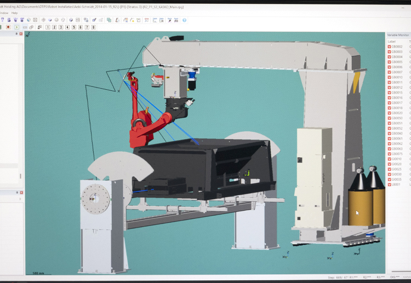Close the upper left docked panel
This screenshot has width=411, height=283.
(x=21, y=34)
